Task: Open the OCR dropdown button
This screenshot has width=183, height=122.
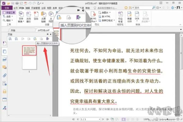Action: click(137, 21)
